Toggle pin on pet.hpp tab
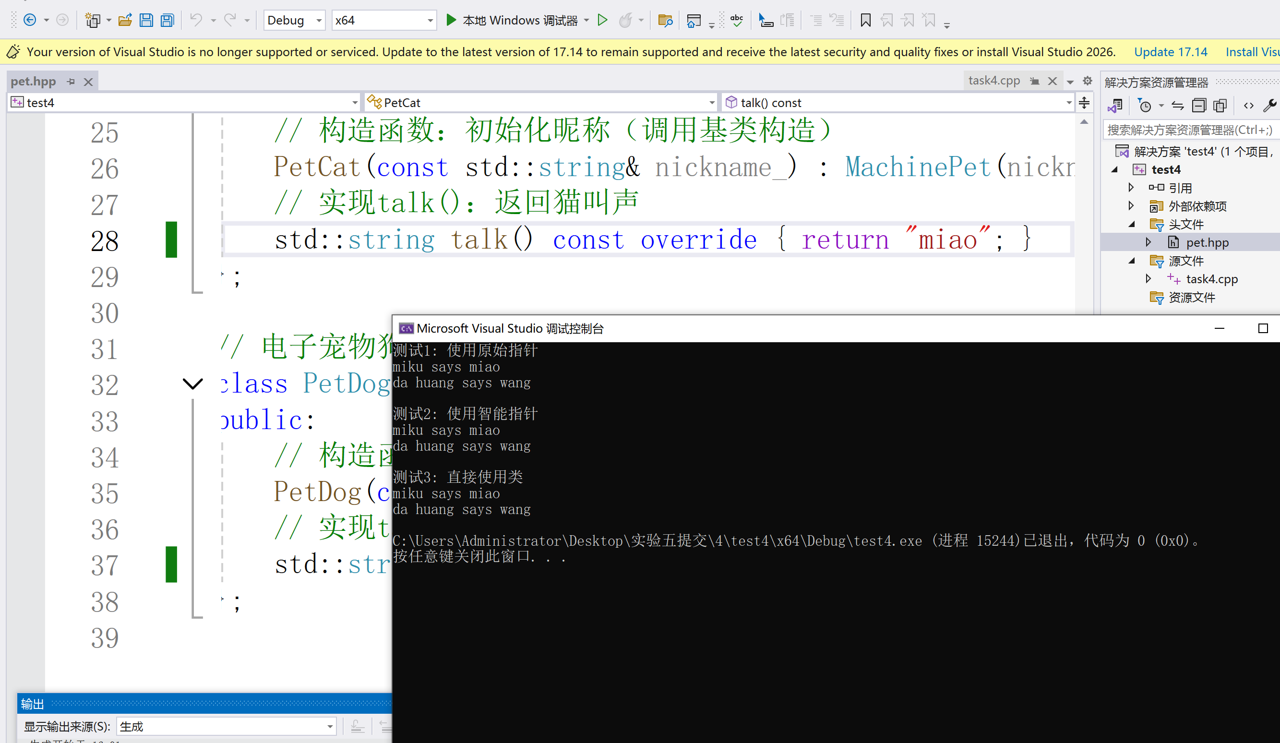The image size is (1280, 743). tap(71, 81)
